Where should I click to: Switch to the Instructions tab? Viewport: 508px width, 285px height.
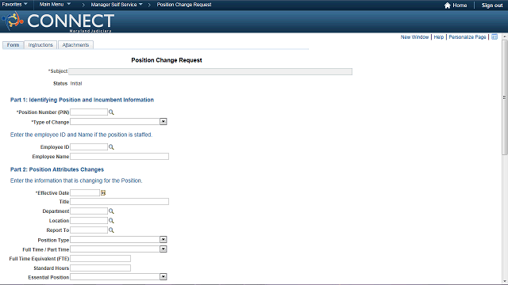(x=40, y=45)
